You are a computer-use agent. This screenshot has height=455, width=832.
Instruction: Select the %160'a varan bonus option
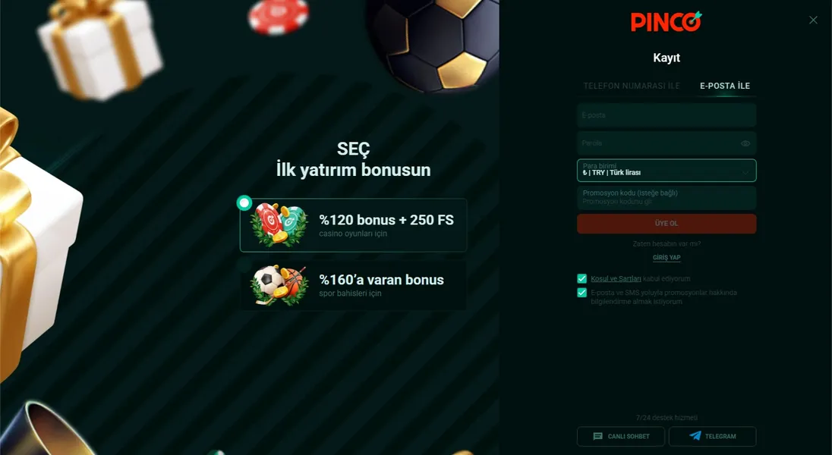tap(354, 285)
